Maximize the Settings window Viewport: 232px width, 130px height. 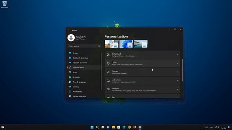pos(175,29)
